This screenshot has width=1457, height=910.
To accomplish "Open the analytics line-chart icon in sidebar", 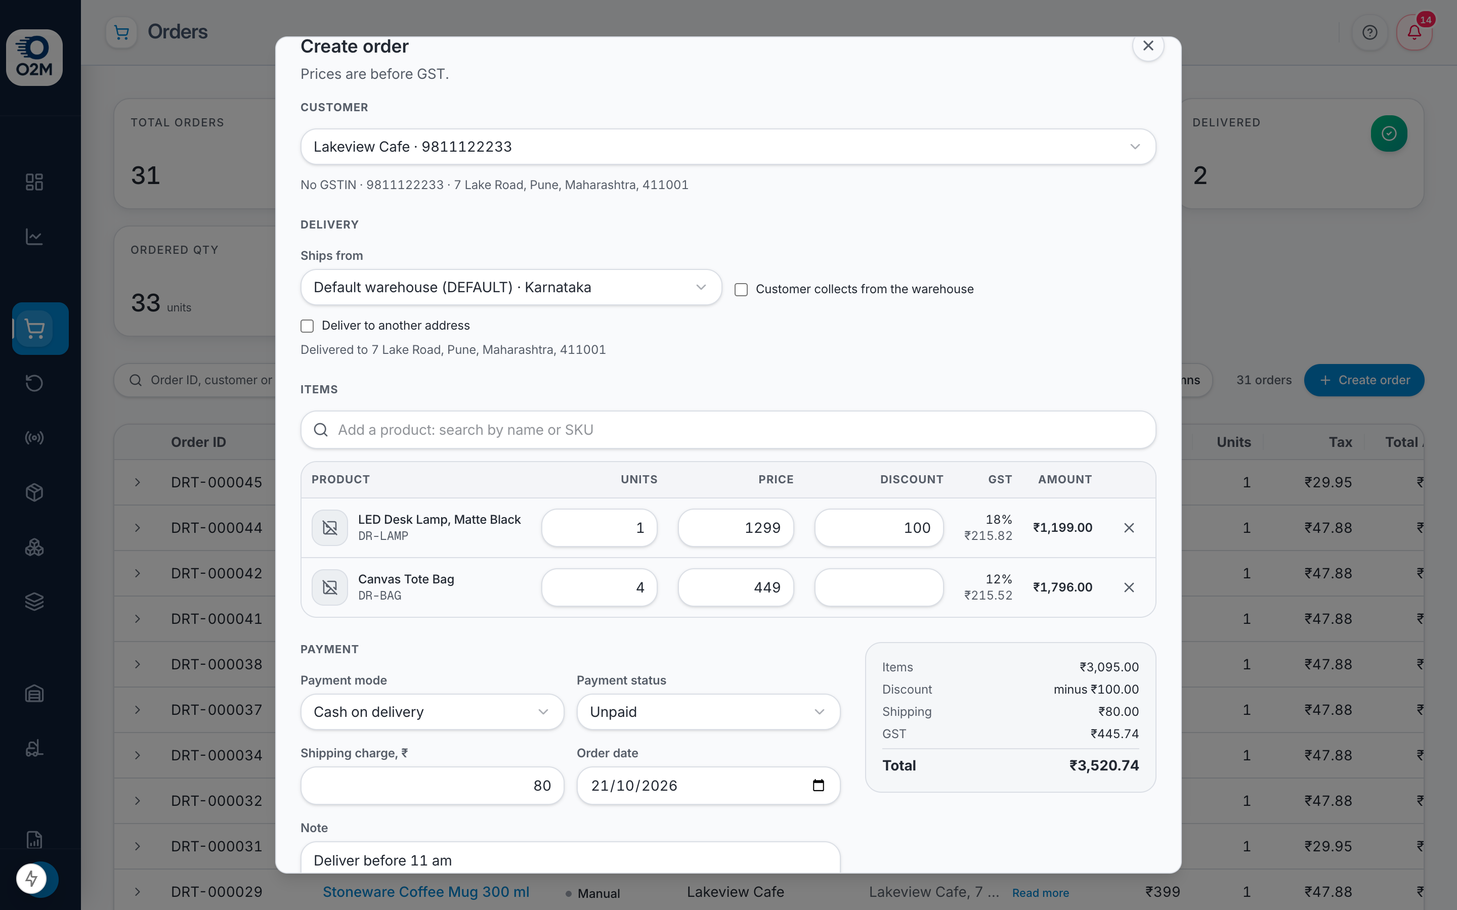I will click(x=34, y=237).
